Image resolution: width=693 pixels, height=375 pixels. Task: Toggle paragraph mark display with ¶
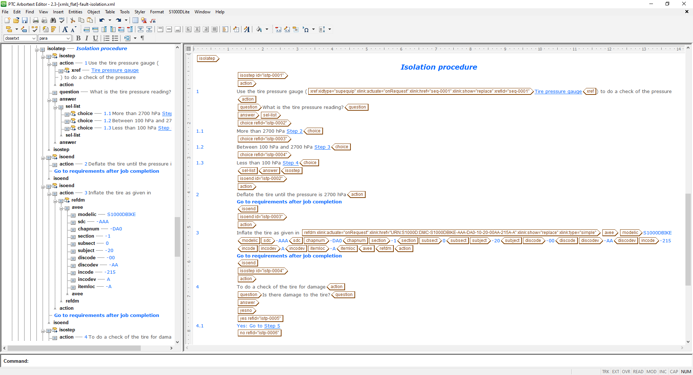click(x=142, y=38)
